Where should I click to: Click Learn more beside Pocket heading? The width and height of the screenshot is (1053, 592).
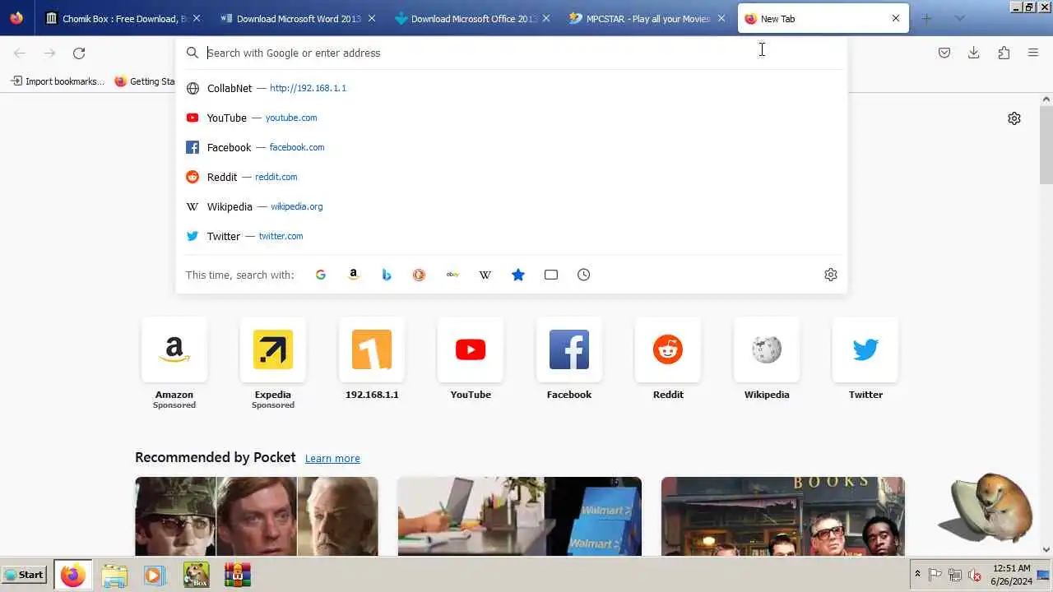(x=332, y=459)
